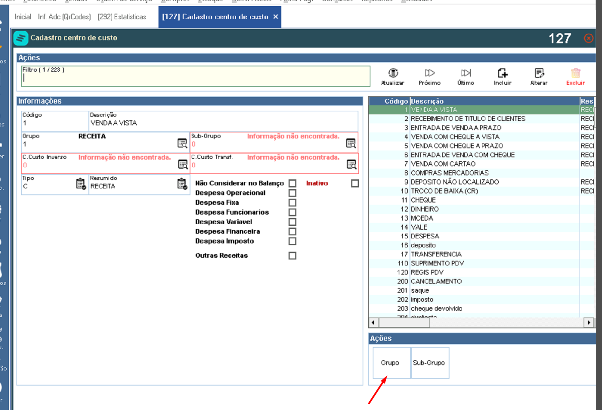Switch to the [292] Estatisticas tab
The image size is (602, 410).
[x=122, y=17]
